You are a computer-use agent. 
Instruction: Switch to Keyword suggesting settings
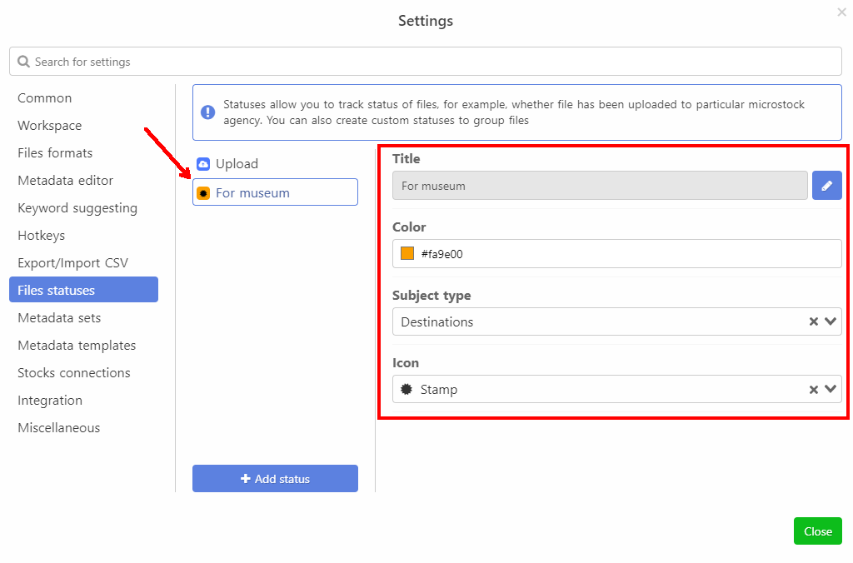[77, 208]
